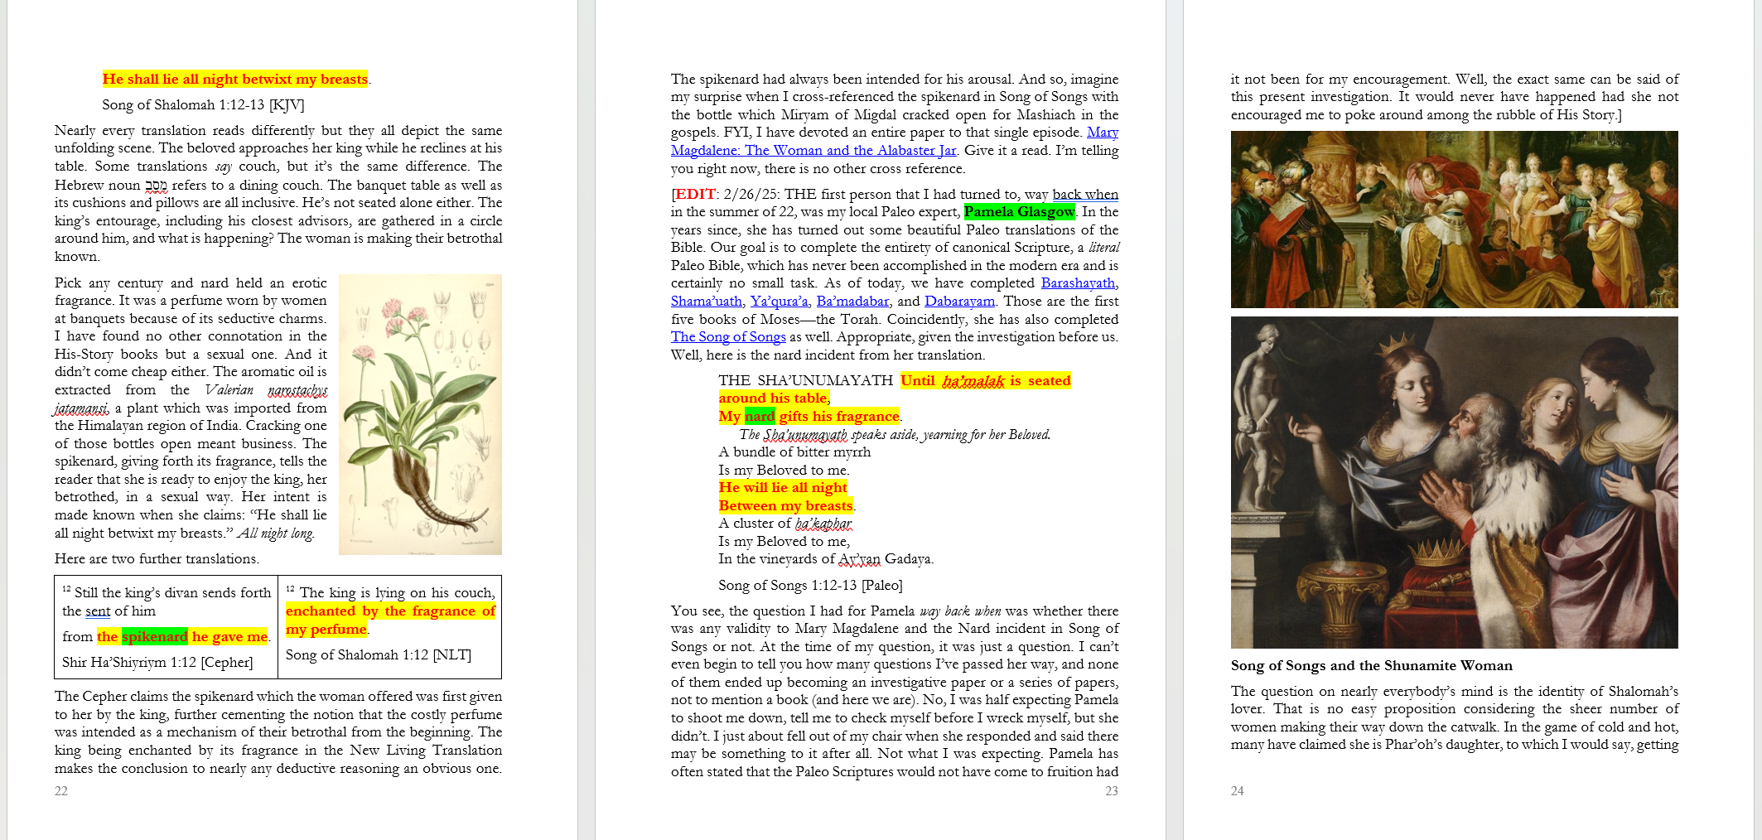The image size is (1762, 840).
Task: Click the underlined word 'sent' in Cepher cell
Action: pos(98,611)
